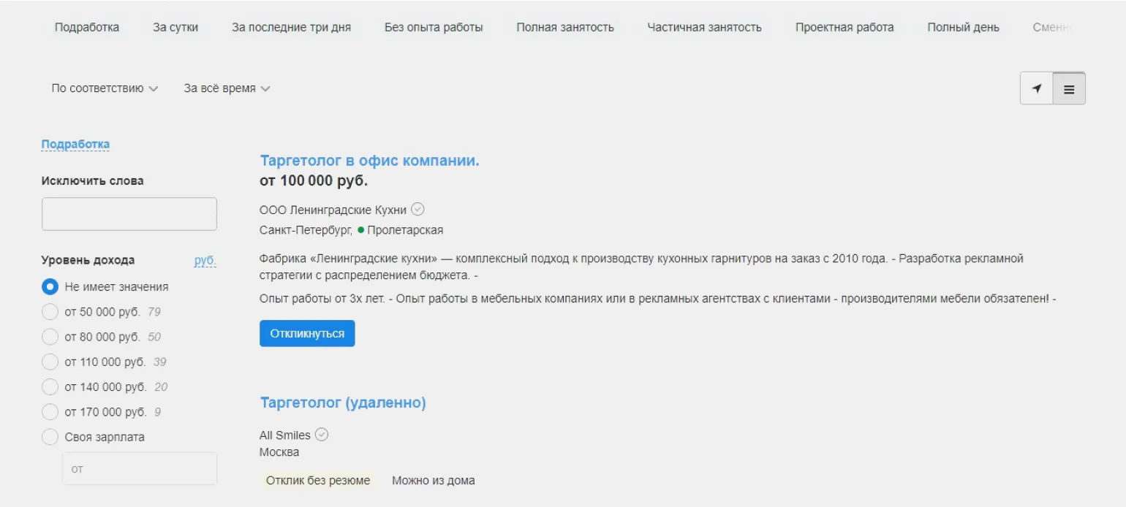Click verified checkmark next to Ленинградские Кухни
The height and width of the screenshot is (507, 1126).
(x=417, y=210)
